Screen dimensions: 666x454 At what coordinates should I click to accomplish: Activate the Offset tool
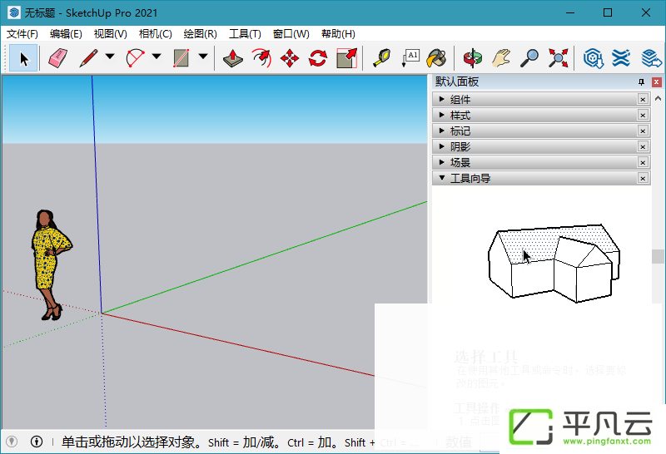pos(261,58)
